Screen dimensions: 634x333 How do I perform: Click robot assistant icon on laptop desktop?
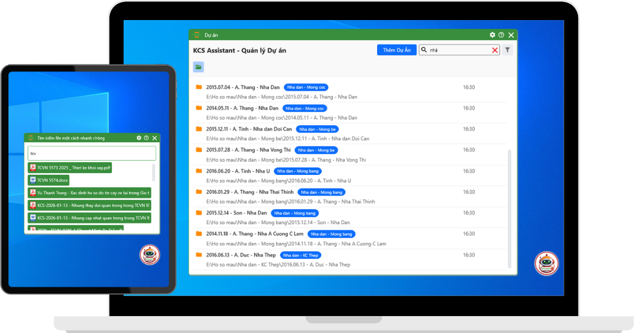[546, 263]
